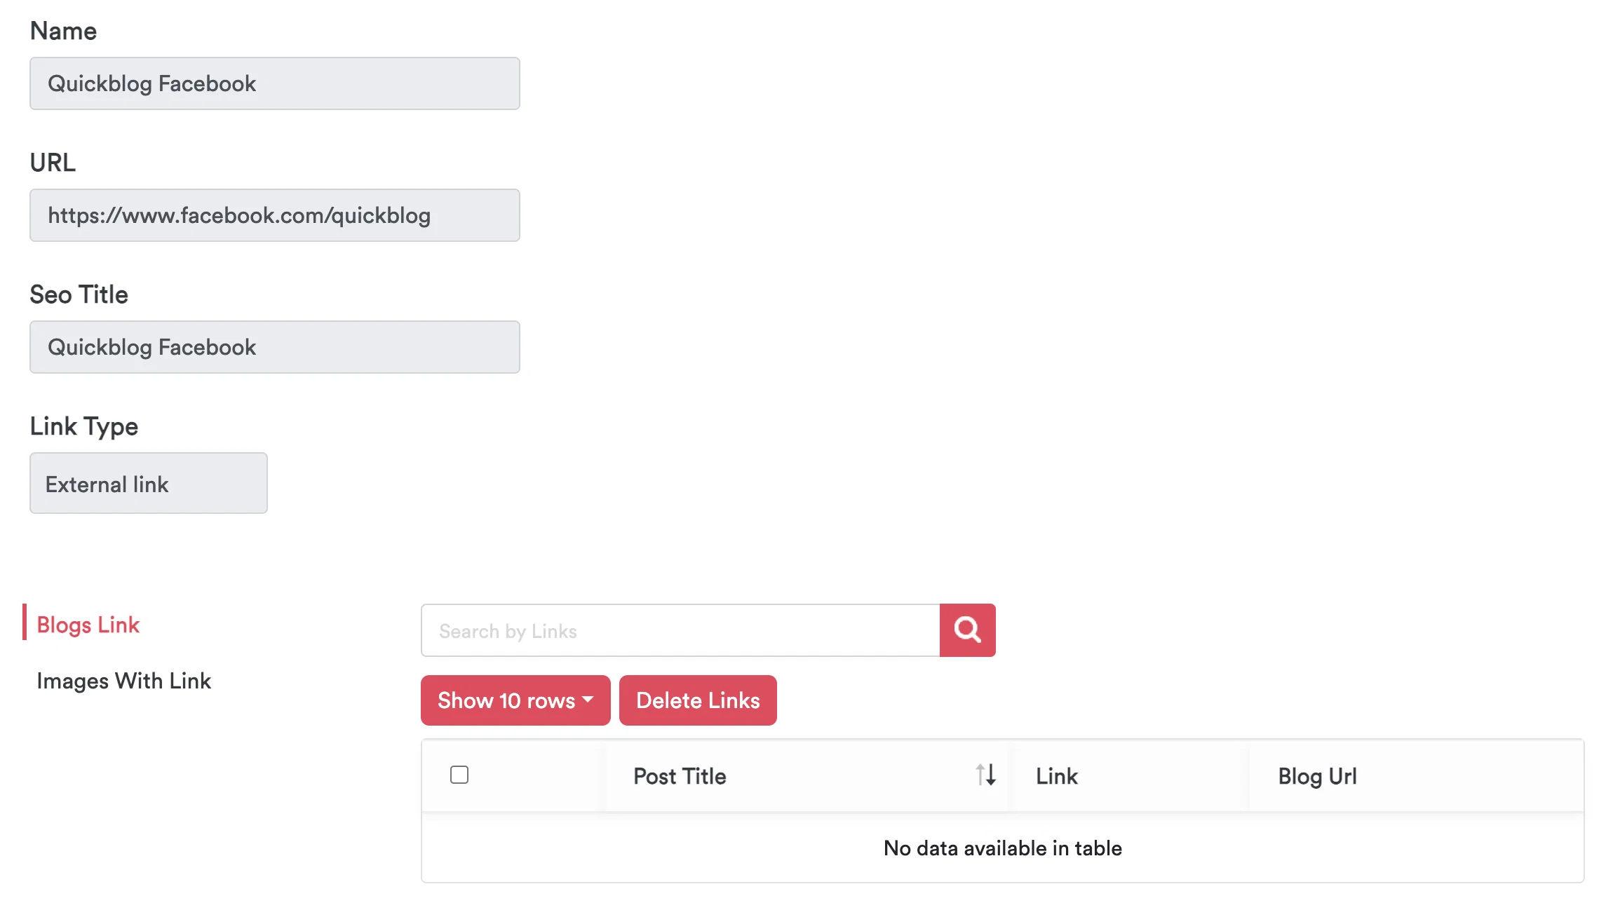Click the URL label text

coord(53,163)
